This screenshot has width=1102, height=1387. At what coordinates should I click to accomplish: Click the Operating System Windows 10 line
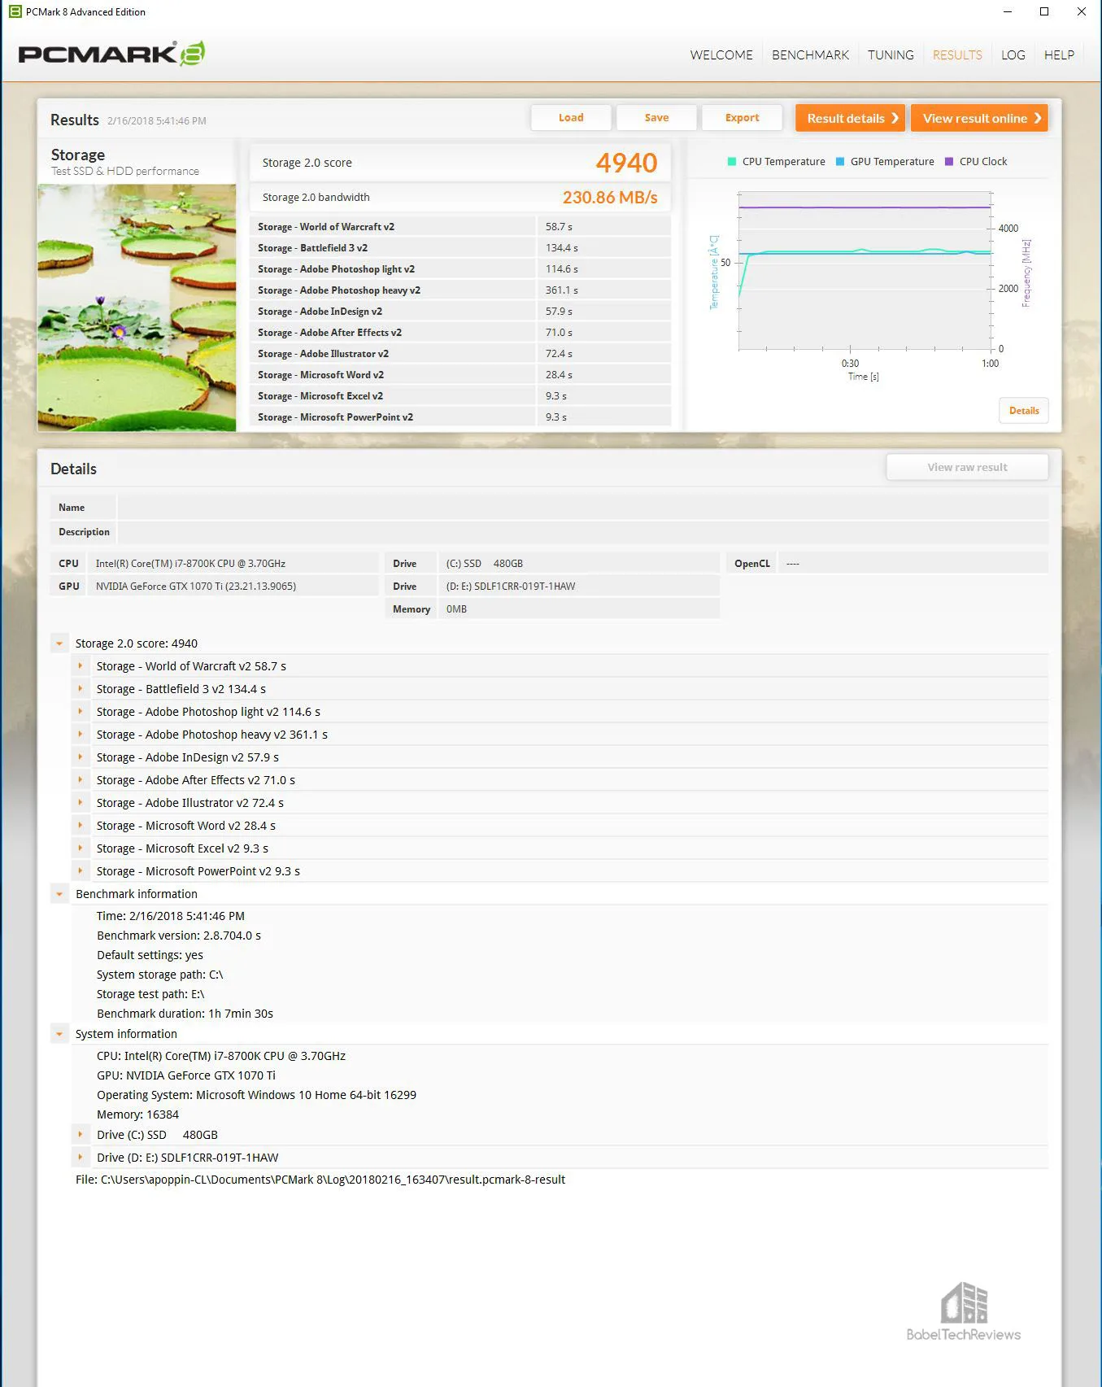coord(256,1095)
